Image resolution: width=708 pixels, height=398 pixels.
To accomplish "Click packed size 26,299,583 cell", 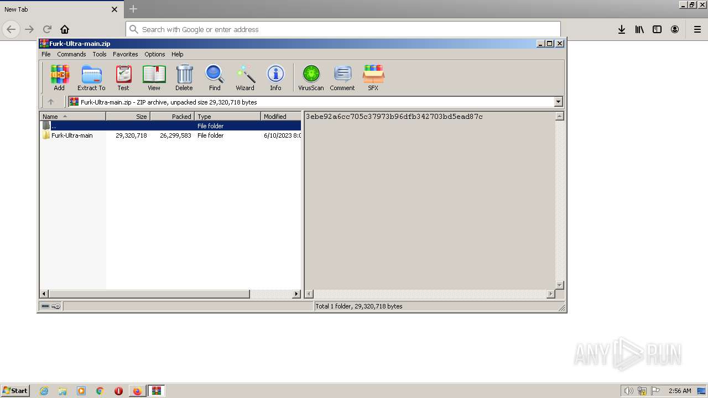I will click(175, 135).
